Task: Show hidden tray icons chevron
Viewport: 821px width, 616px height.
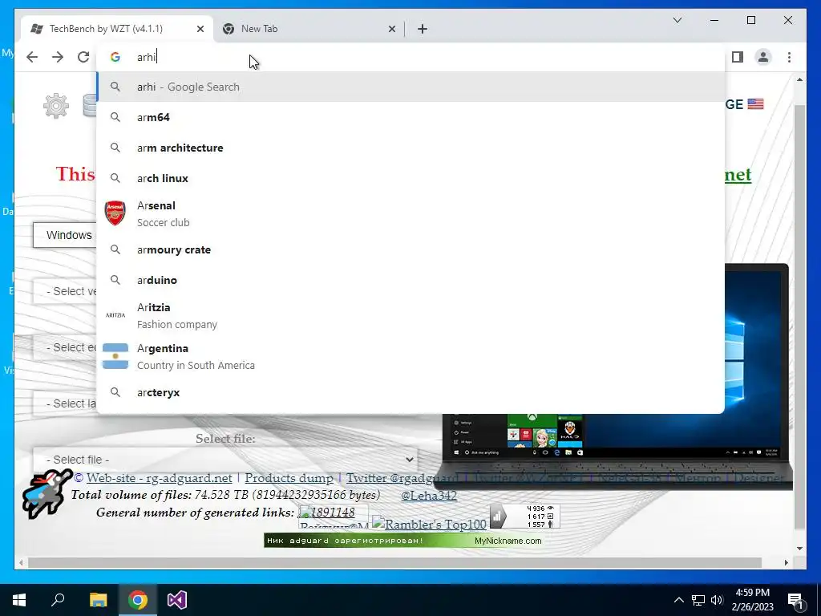Action: (678, 600)
